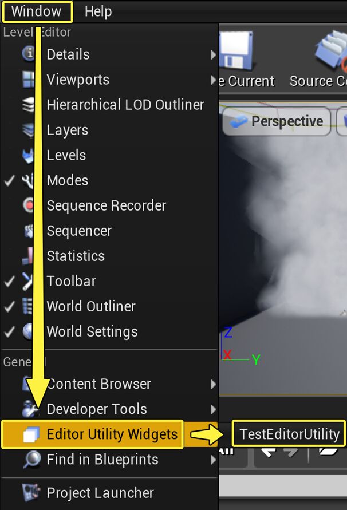Toggle the Modes panel checkmark

[10, 180]
